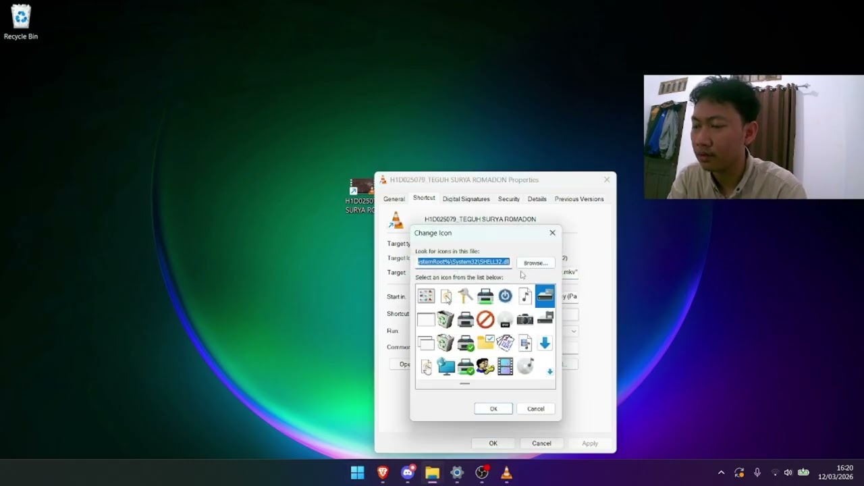Select the video file document icon
Screen dimensions: 864x486
tap(525, 343)
